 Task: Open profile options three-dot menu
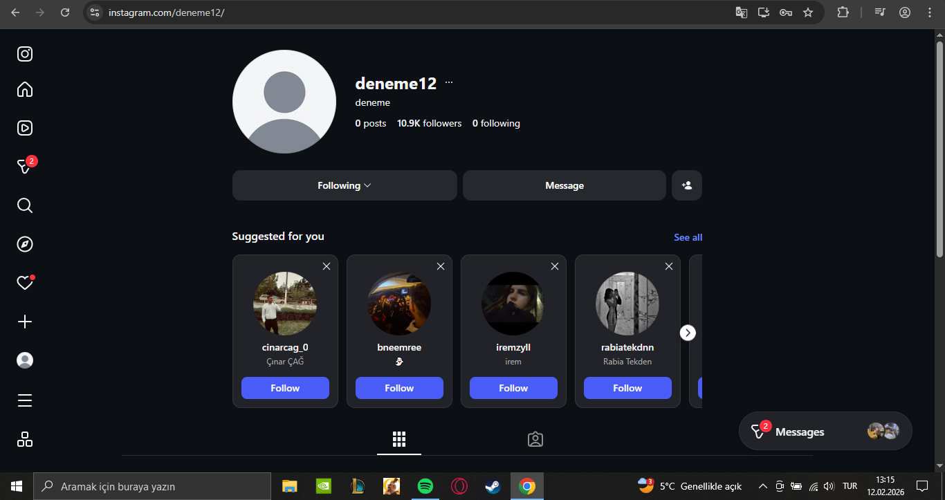449,82
